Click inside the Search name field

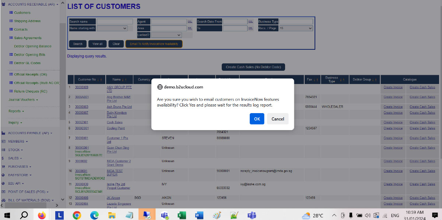pyautogui.click(x=115, y=22)
